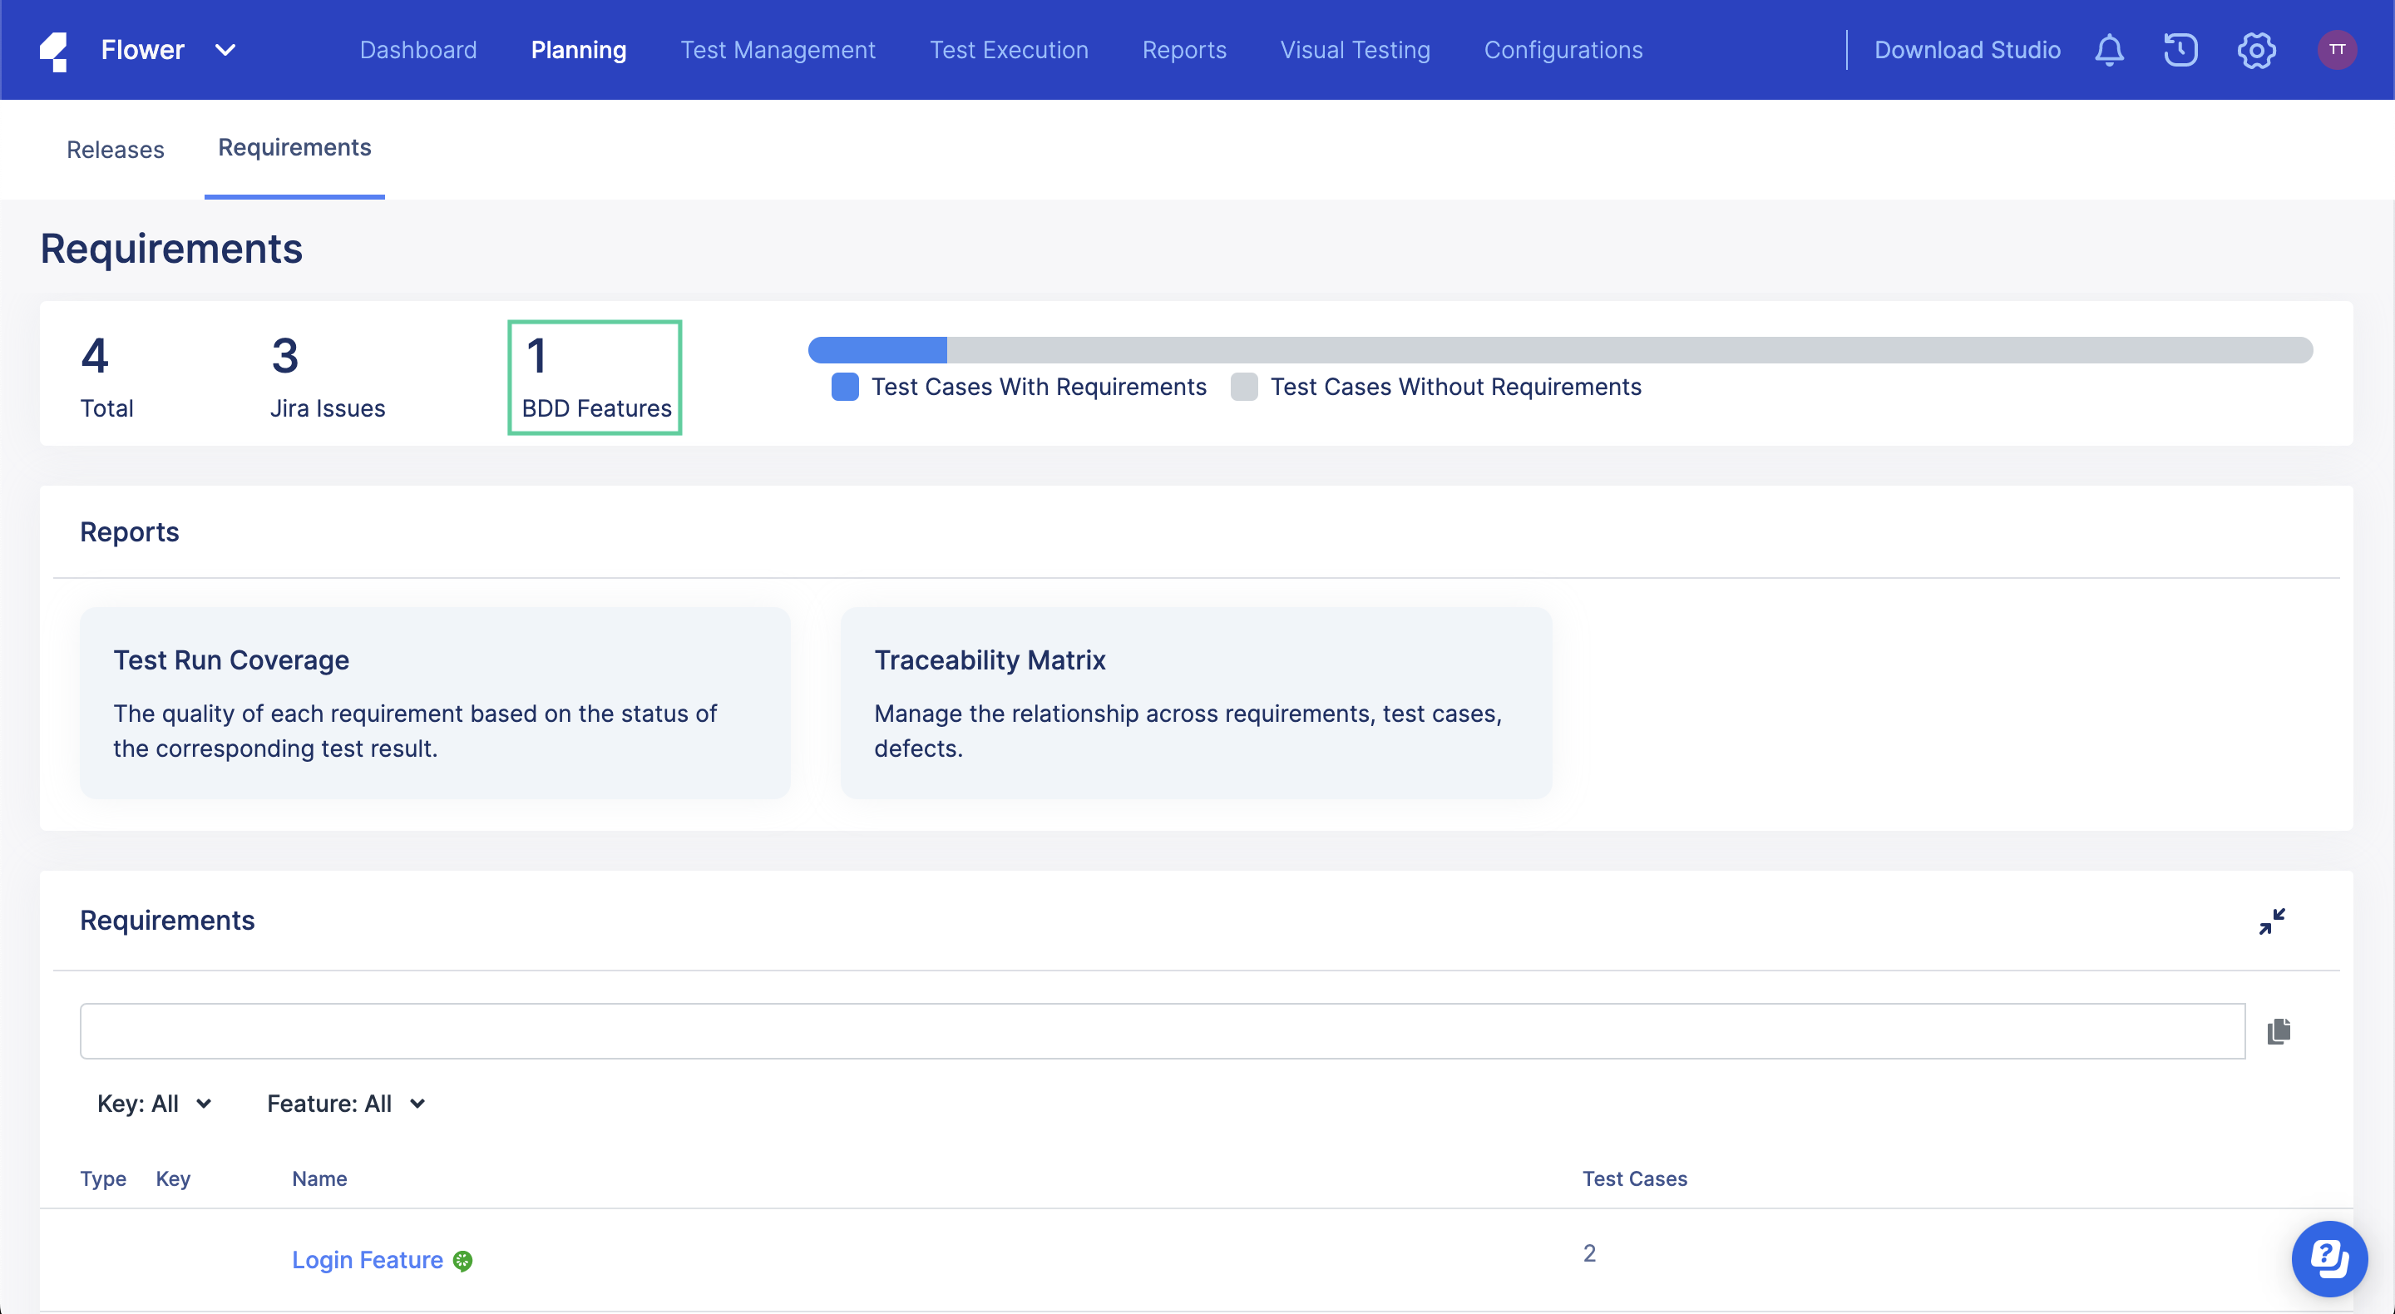
Task: Open the TT user avatar menu
Action: tap(2337, 50)
